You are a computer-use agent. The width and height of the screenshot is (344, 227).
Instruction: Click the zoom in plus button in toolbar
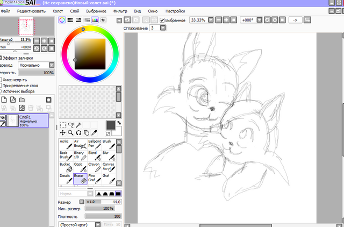tap(226, 20)
